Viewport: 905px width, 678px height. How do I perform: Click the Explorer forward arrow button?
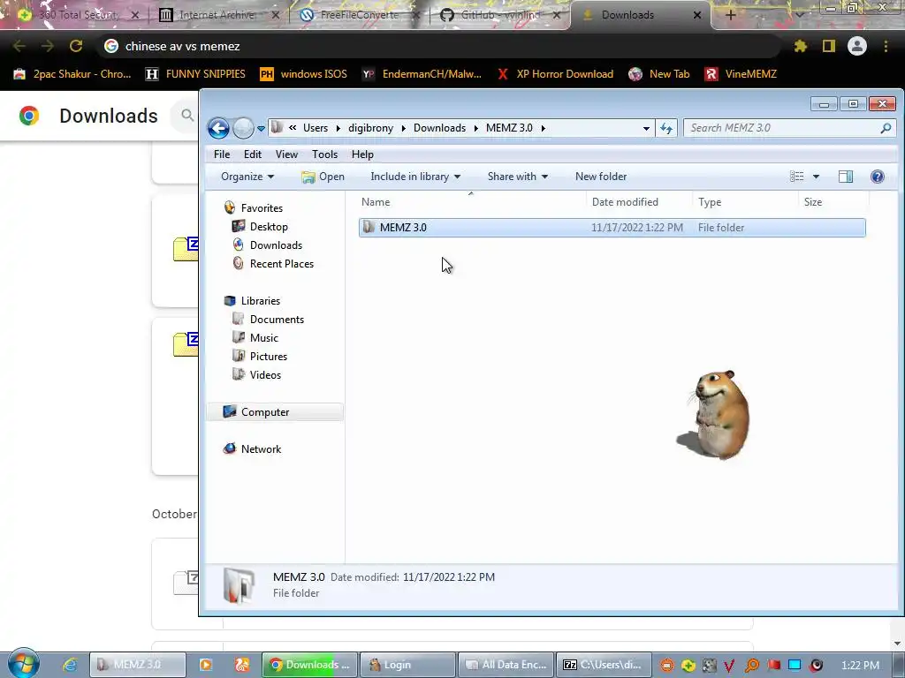[x=243, y=128]
